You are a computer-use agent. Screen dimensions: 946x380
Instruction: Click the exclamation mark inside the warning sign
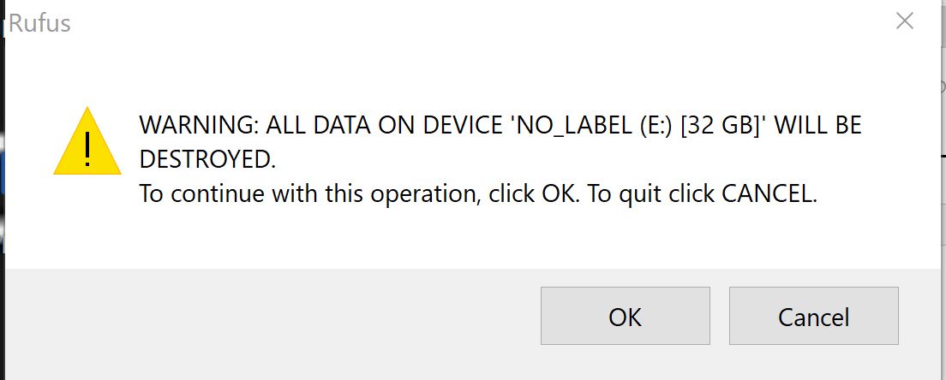coord(87,149)
